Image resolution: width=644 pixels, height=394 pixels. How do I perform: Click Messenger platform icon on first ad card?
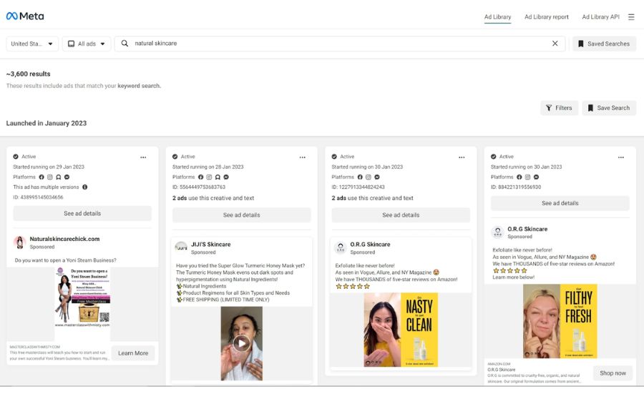[x=67, y=177]
